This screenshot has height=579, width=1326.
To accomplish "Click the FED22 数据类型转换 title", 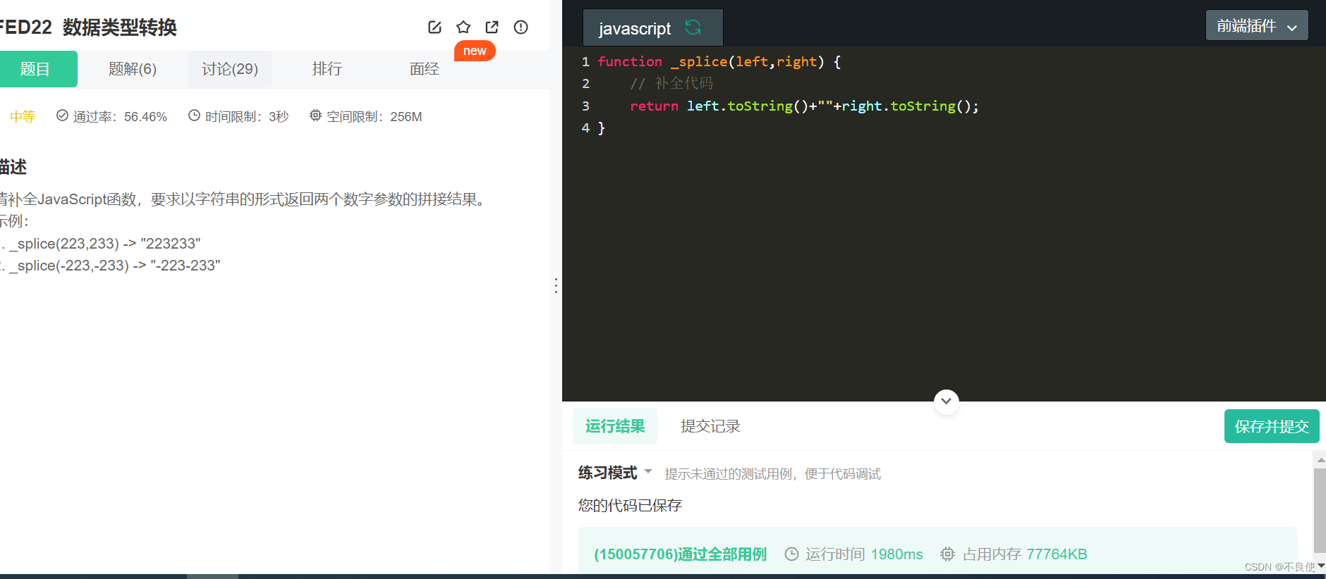I will pos(88,27).
